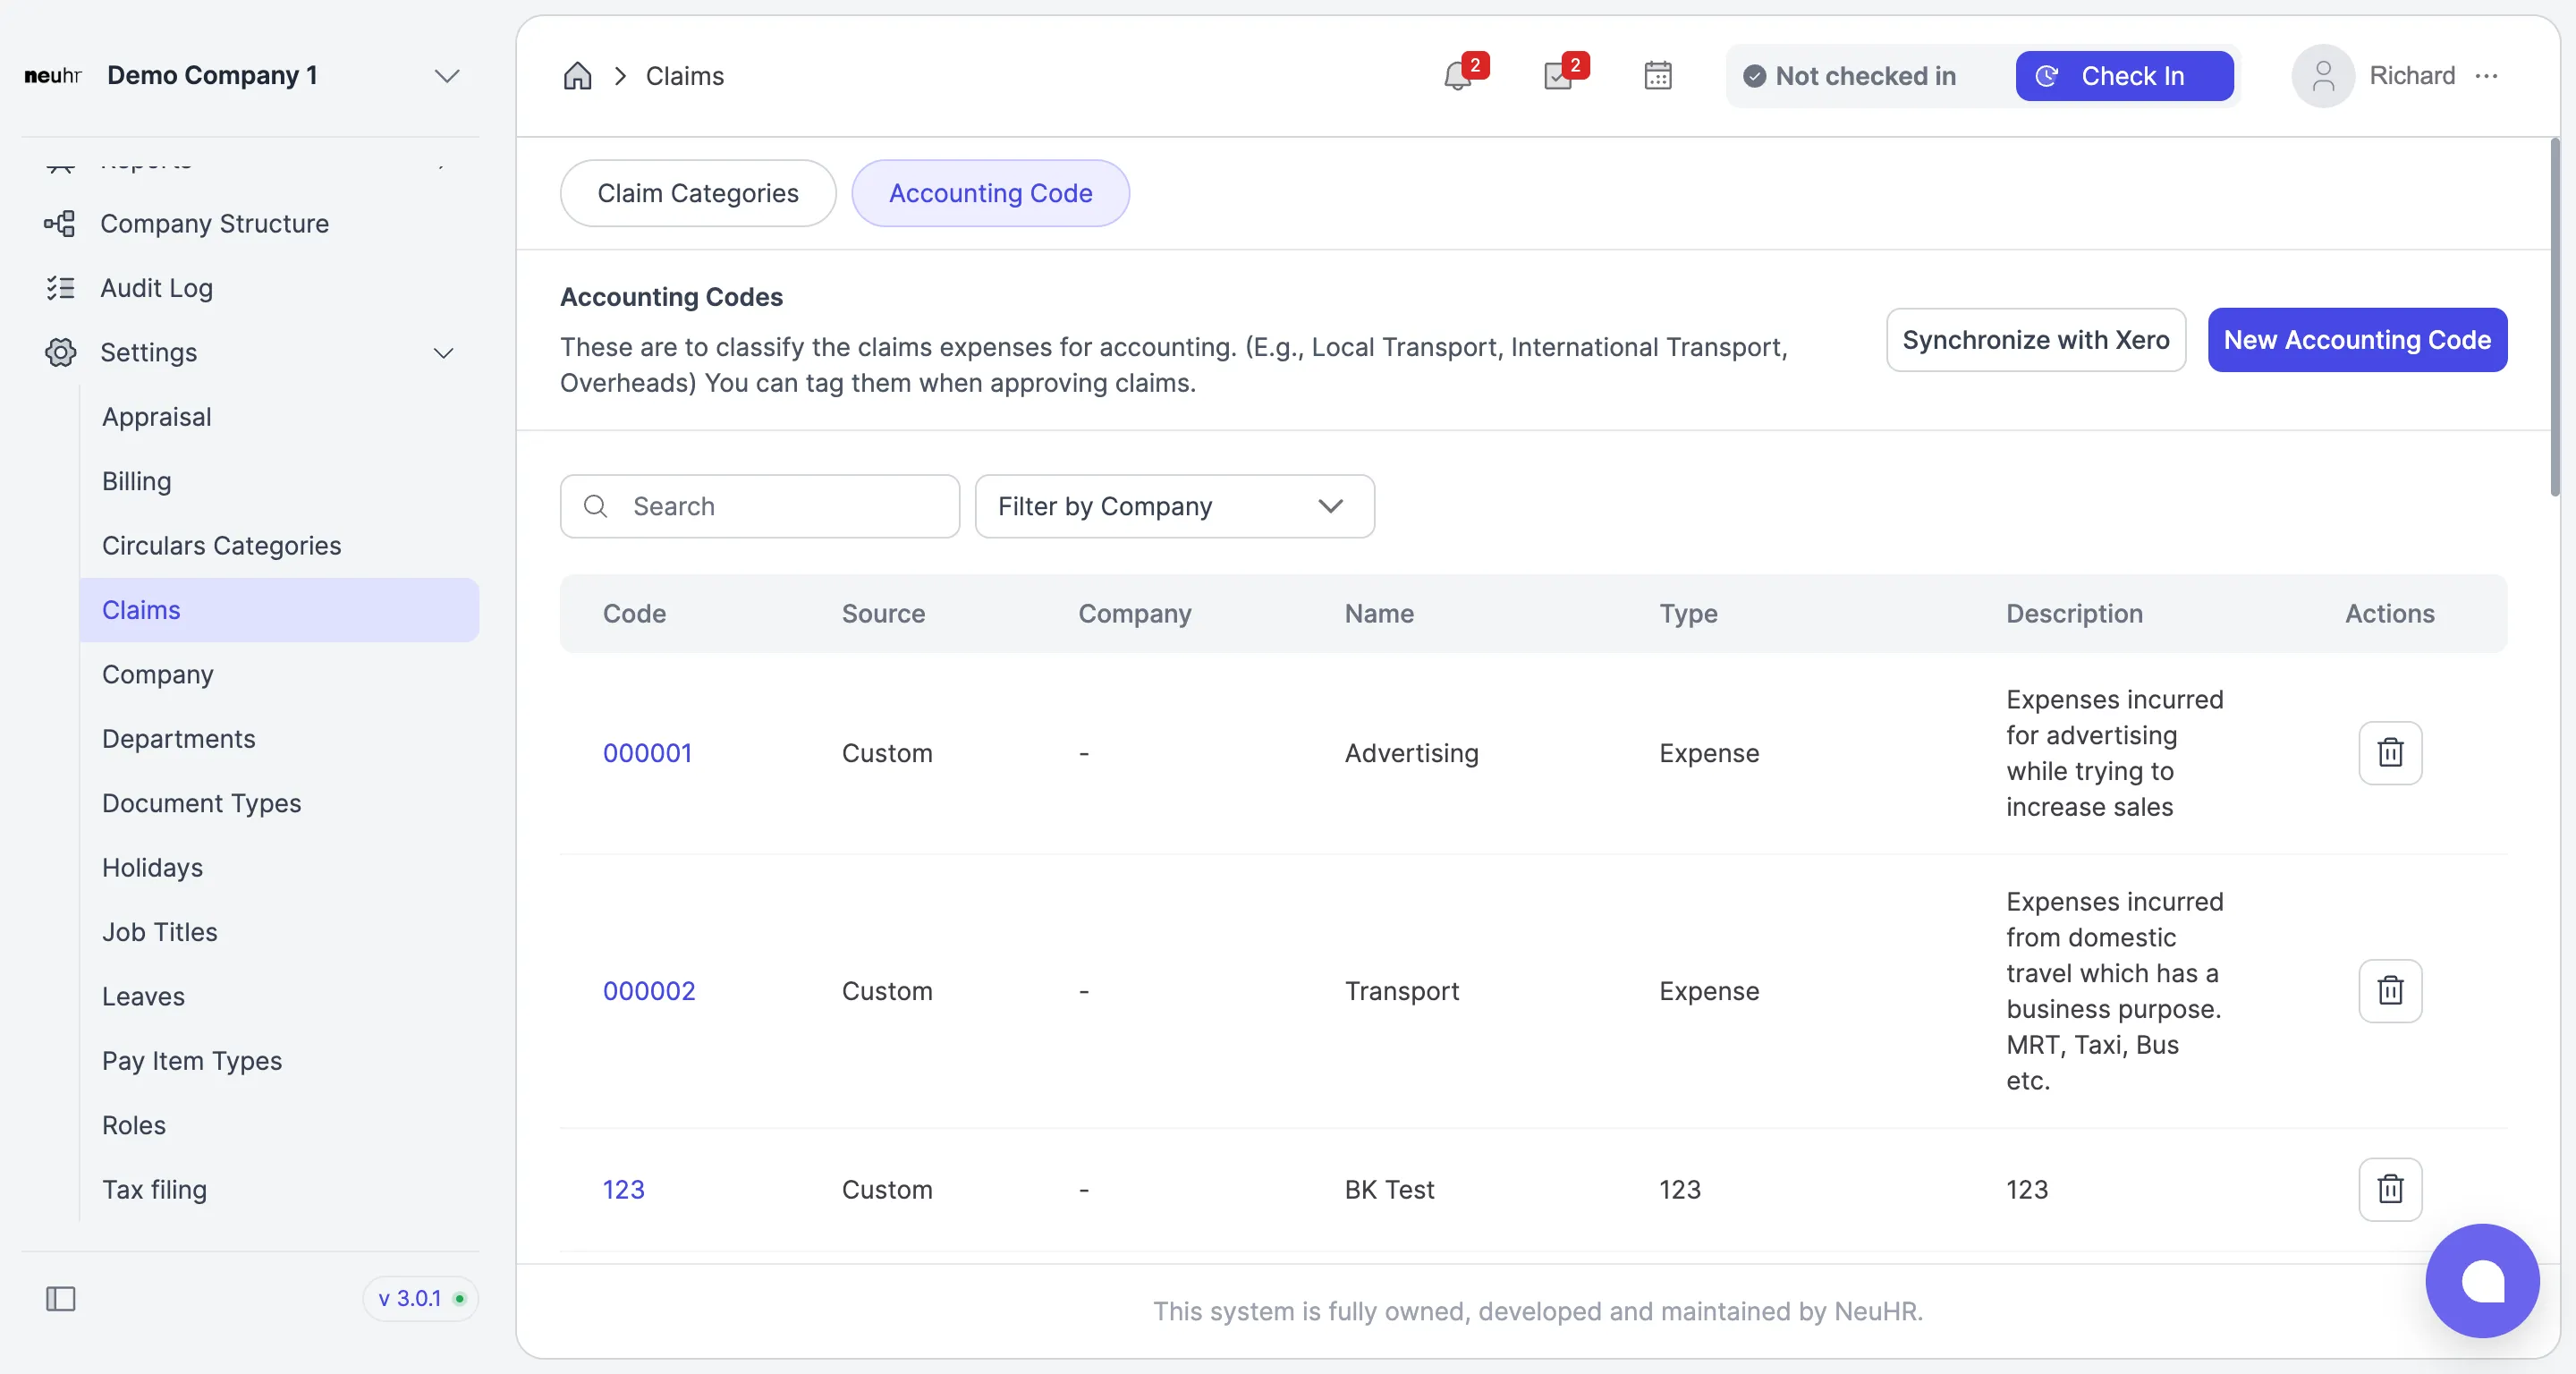Open the tasks checklist icon with badge
The image size is (2576, 1374).
coord(1558,76)
